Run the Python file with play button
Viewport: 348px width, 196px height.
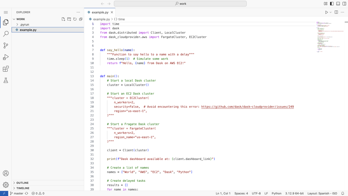326,12
